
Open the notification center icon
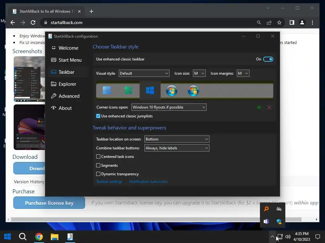[x=317, y=237]
